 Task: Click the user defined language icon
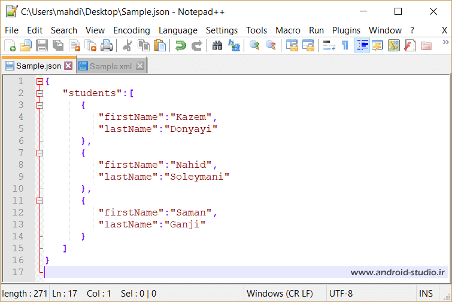tap(378, 46)
